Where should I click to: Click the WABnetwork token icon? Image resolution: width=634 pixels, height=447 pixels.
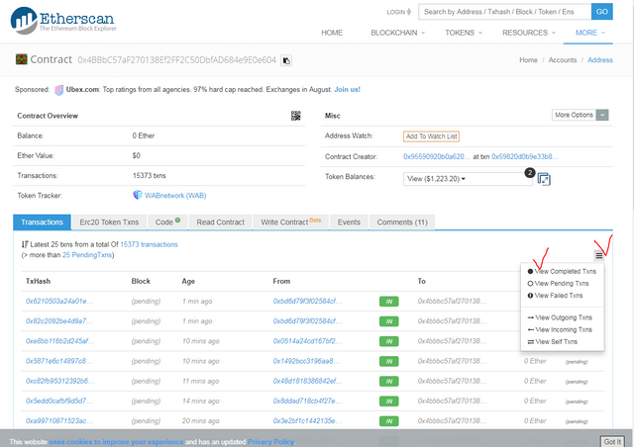pyautogui.click(x=138, y=195)
